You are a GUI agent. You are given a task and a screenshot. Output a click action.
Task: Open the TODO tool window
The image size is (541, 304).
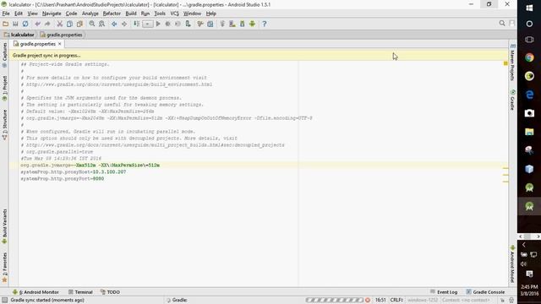110,292
